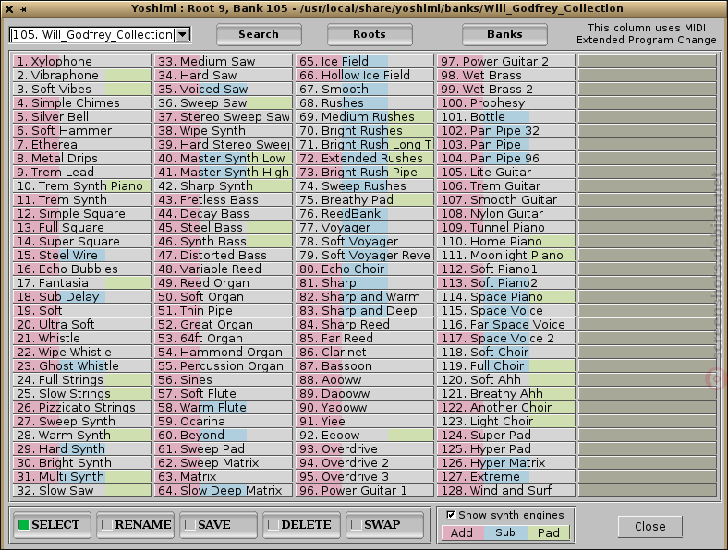Pick 103. Pan Pipe
Screen dimensions: 728x550
click(506, 144)
